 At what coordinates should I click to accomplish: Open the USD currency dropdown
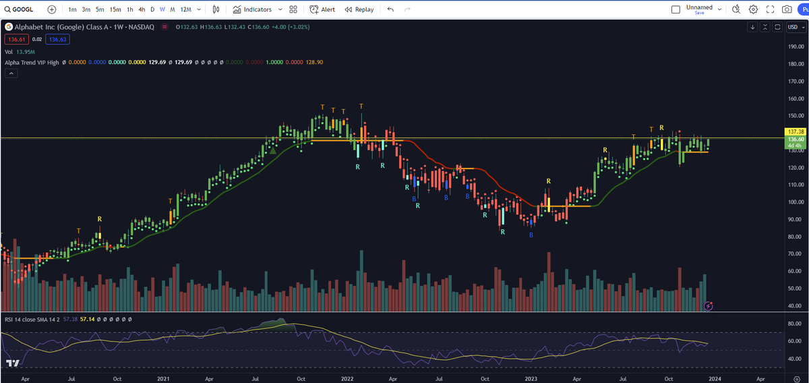[796, 27]
